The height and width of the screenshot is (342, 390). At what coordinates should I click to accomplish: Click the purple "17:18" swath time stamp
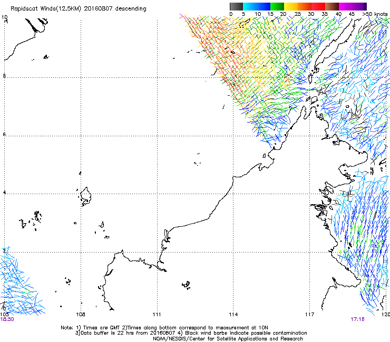point(358,319)
